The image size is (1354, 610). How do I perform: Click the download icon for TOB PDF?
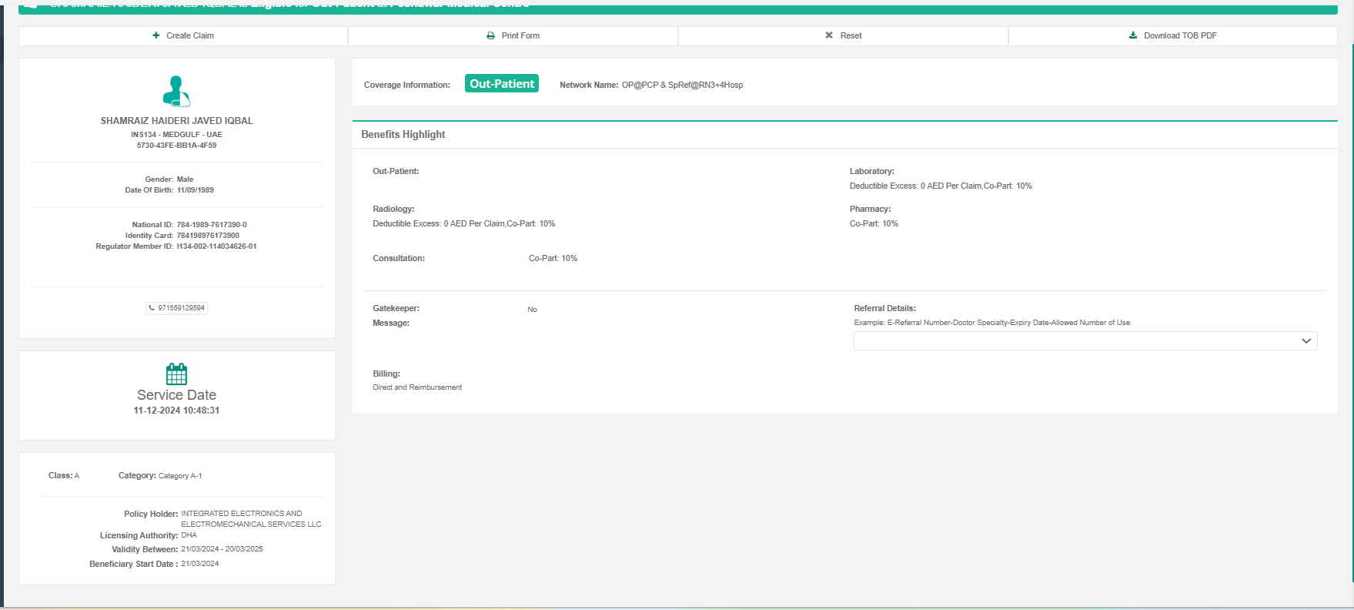point(1133,35)
